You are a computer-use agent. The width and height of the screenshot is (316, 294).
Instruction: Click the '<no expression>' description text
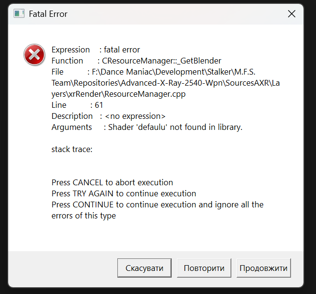(135, 116)
